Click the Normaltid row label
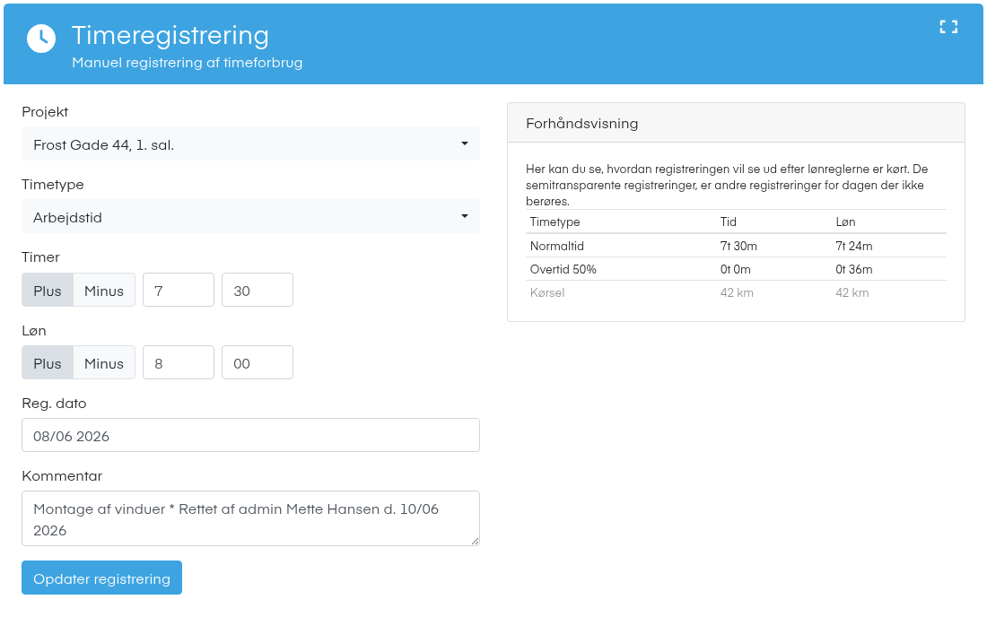The height and width of the screenshot is (617, 987). pyautogui.click(x=557, y=246)
